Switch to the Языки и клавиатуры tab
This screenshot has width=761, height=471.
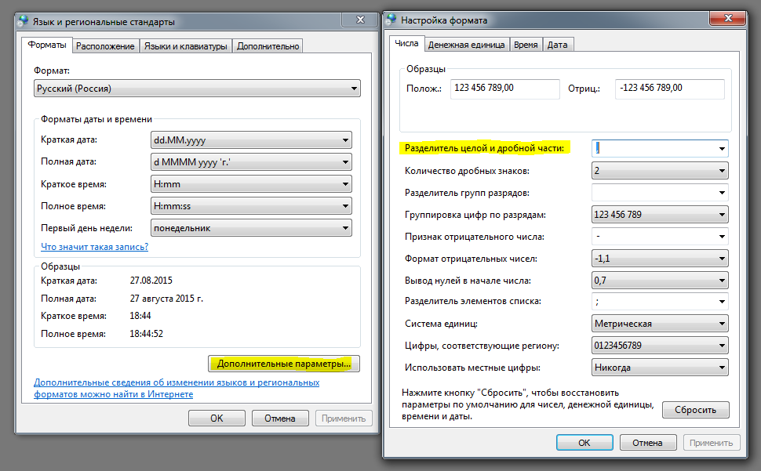(x=185, y=46)
